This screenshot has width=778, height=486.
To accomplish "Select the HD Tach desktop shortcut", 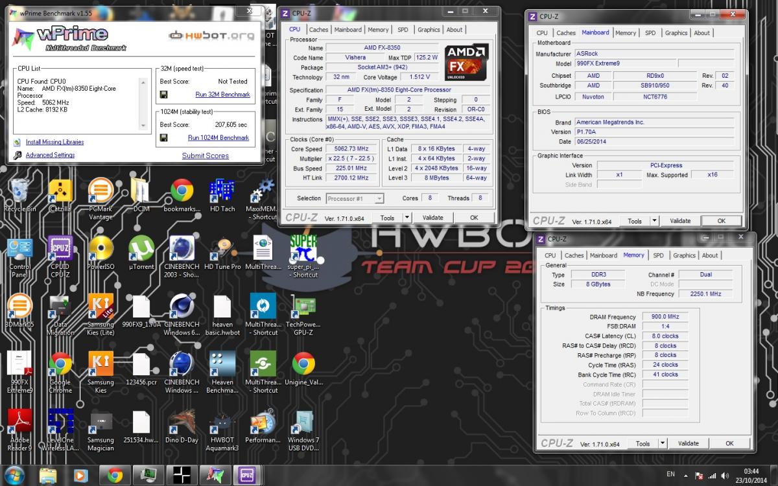I will pos(222,196).
